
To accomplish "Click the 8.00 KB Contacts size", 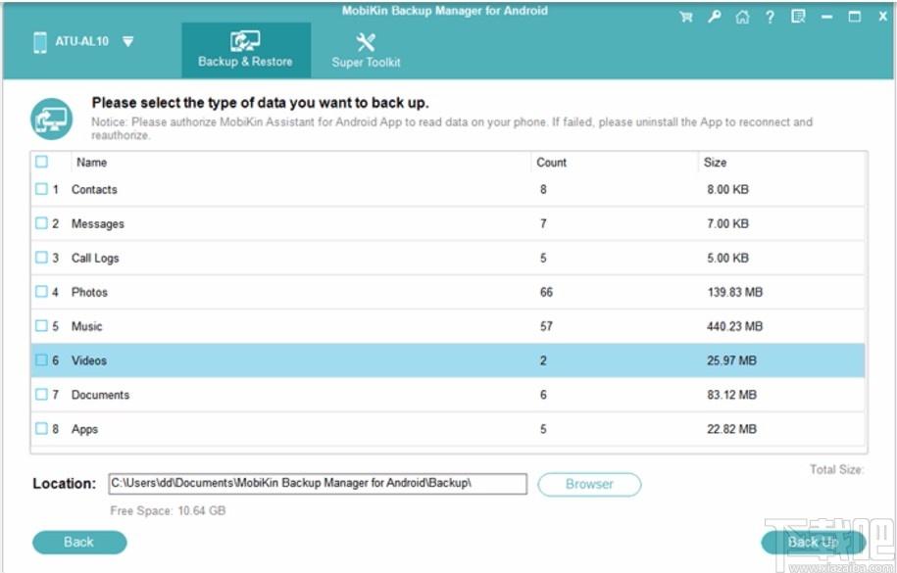I will click(x=727, y=190).
